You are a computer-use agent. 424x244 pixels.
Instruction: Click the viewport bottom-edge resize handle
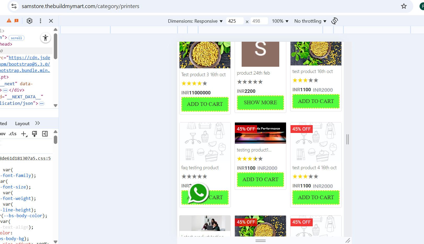260,241
